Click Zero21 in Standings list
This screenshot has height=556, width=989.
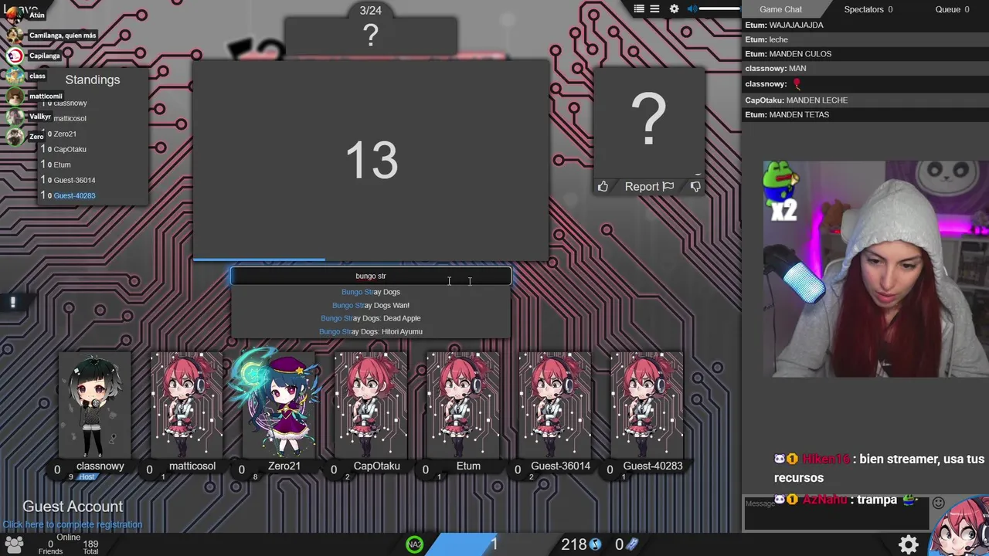coord(65,134)
